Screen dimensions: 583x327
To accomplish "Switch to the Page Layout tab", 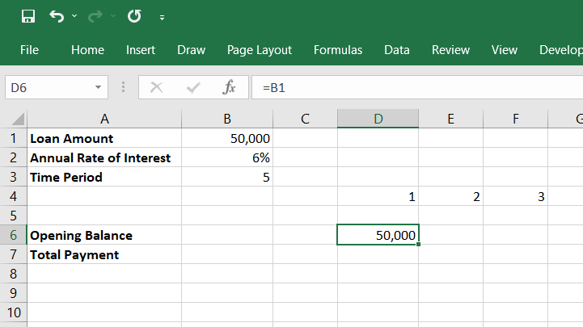I will click(x=260, y=50).
